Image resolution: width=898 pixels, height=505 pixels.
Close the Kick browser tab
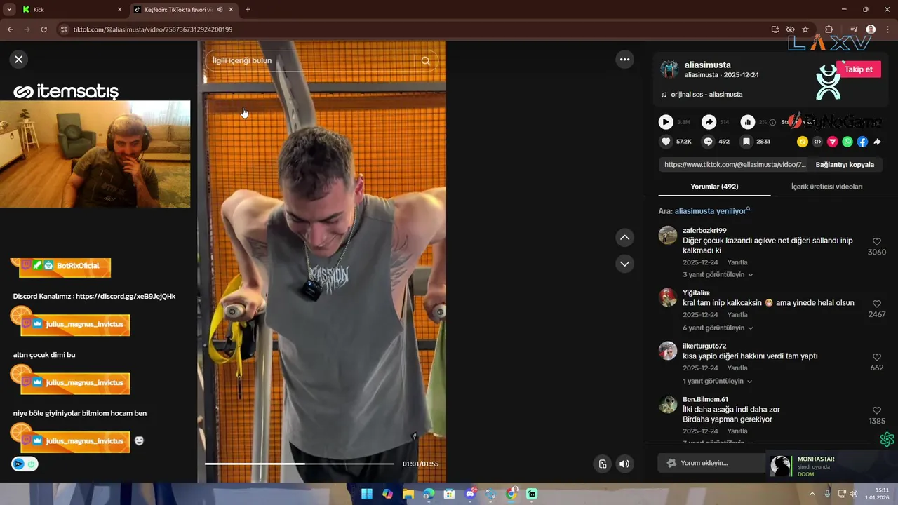tap(119, 10)
